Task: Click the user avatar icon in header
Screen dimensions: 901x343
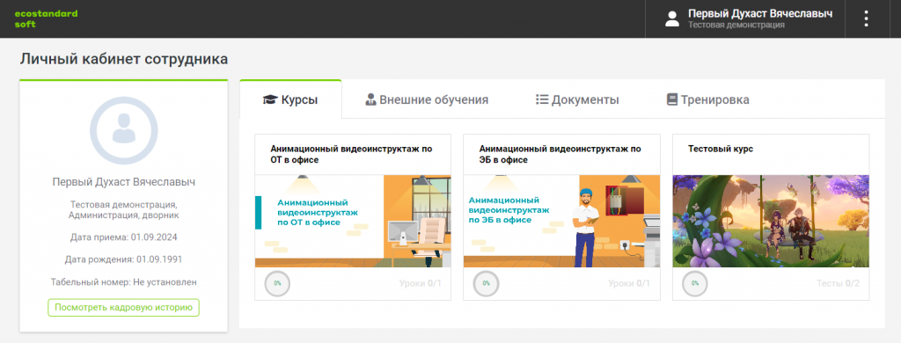Action: tap(671, 19)
